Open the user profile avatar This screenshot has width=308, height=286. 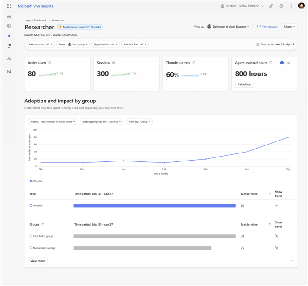tap(301, 6)
